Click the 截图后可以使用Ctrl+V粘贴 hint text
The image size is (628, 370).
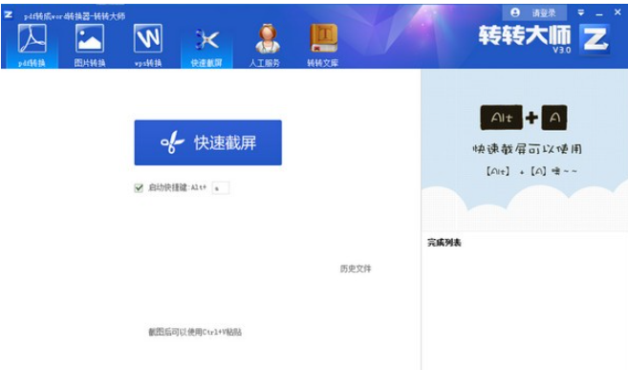pyautogui.click(x=195, y=332)
